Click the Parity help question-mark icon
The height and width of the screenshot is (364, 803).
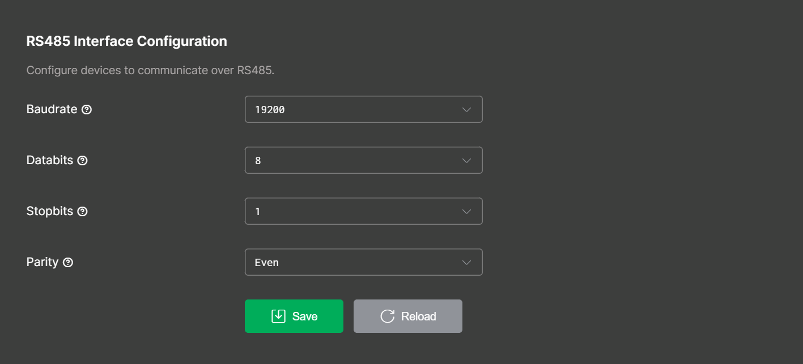pyautogui.click(x=68, y=263)
